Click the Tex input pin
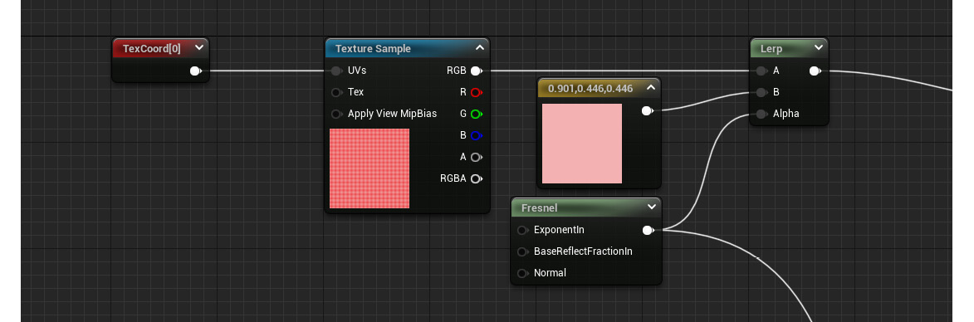 point(336,92)
